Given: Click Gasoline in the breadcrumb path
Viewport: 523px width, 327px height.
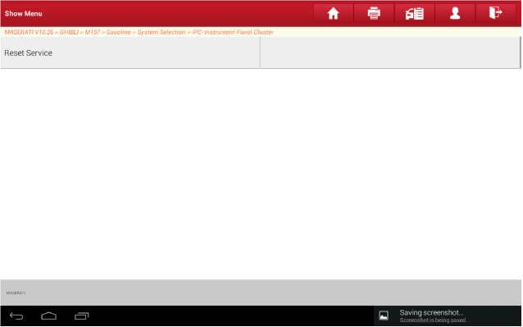Looking at the screenshot, I should 119,32.
